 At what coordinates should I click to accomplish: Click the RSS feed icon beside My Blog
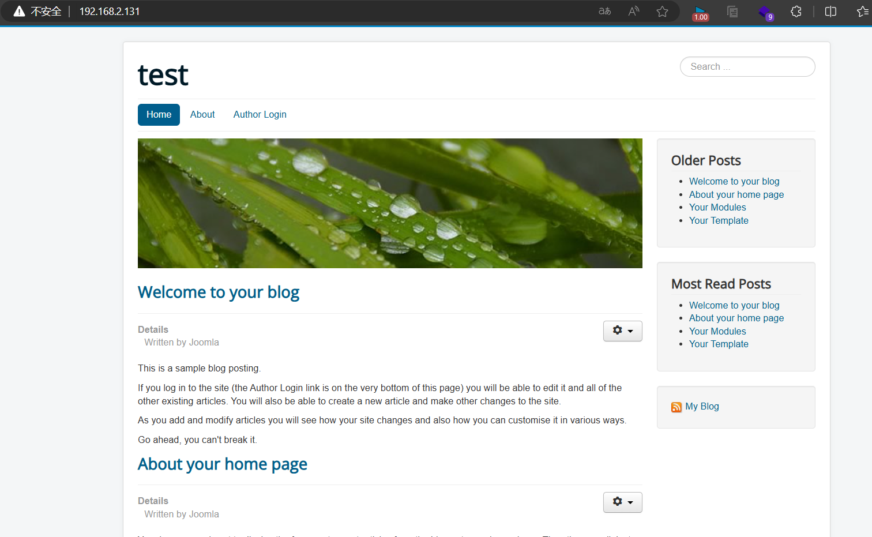tap(676, 407)
